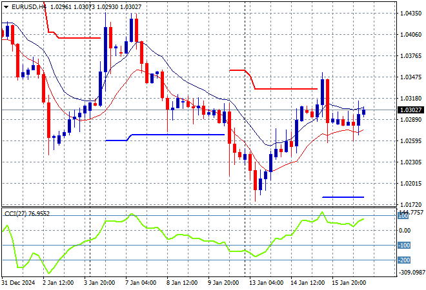Image resolution: width=426 pixels, height=290 pixels.
Task: Select the blue support line near 1.01820
Action: coord(343,197)
